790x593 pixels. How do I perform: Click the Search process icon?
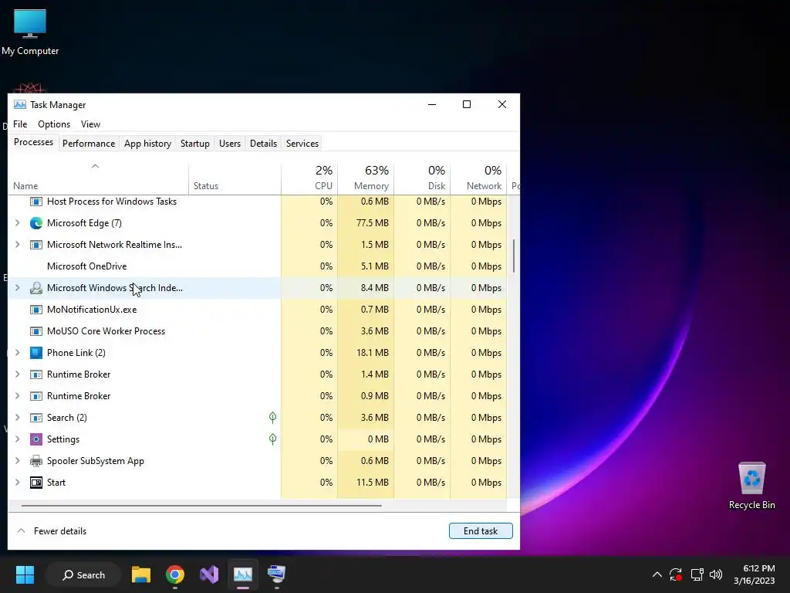(x=35, y=418)
